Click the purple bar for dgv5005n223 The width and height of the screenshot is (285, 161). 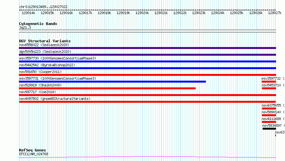pos(147,55)
